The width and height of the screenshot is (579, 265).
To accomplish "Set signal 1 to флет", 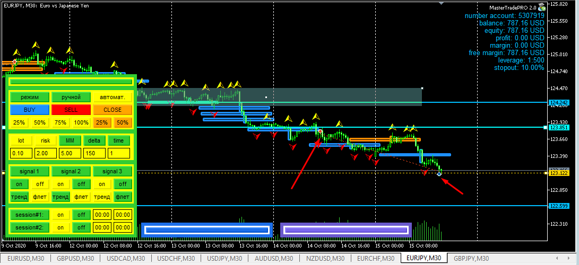I will pos(40,197).
